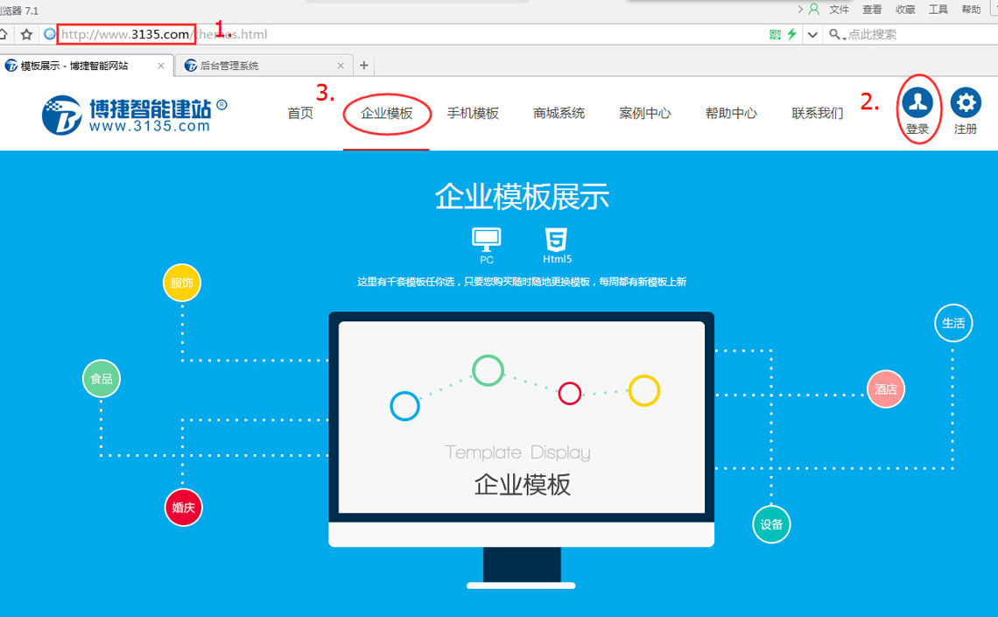
Task: Open a new tab with plus button
Action: (364, 66)
